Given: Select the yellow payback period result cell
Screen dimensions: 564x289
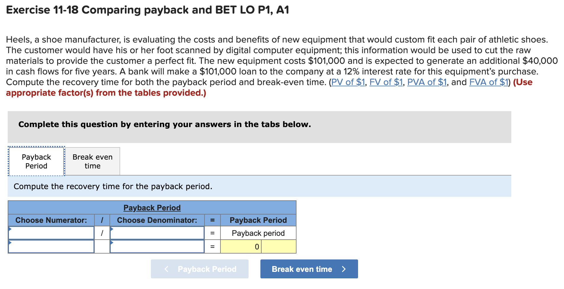Looking at the screenshot, I should point(241,246).
